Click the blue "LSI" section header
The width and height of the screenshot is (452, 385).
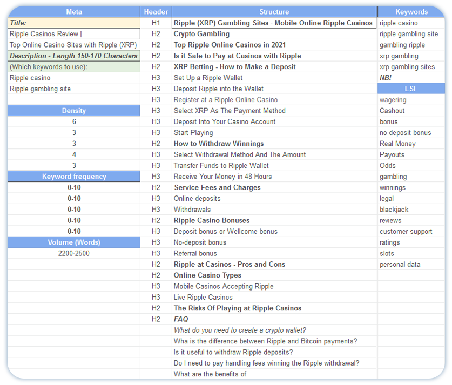411,89
